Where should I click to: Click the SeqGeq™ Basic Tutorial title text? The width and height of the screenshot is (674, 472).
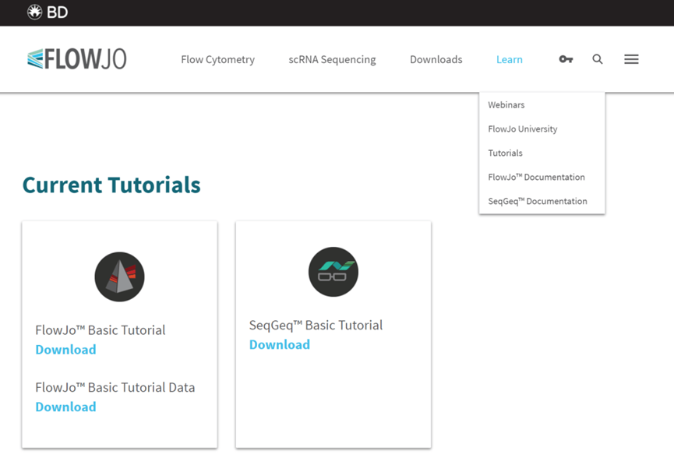316,325
